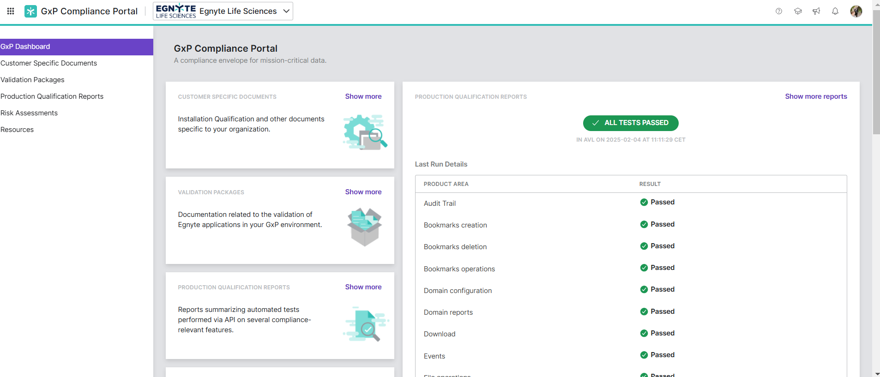
Task: Open Production Qualification Reports in sidebar
Action: [52, 96]
